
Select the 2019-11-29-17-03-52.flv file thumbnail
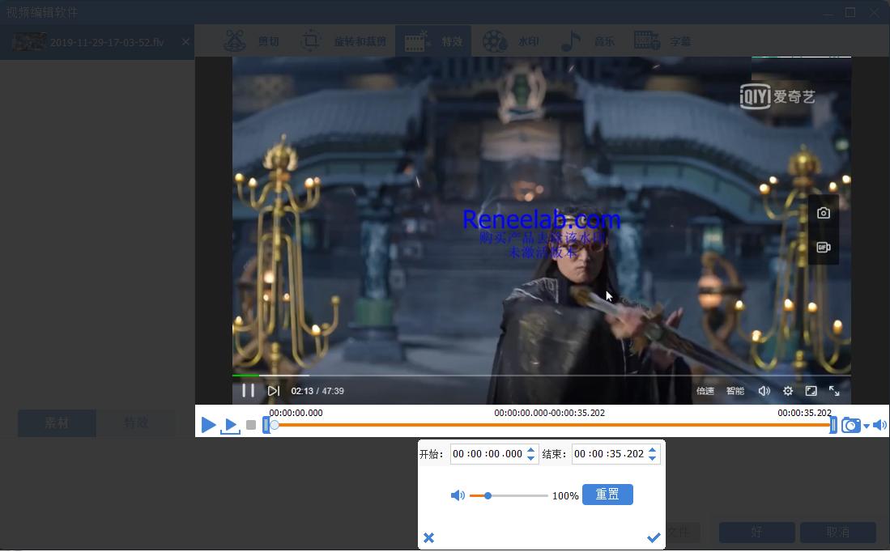28,42
